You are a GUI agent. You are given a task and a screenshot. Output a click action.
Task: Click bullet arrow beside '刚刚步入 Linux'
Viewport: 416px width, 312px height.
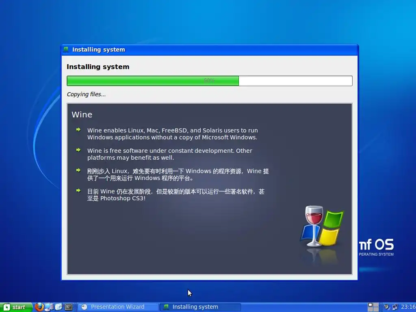78,170
